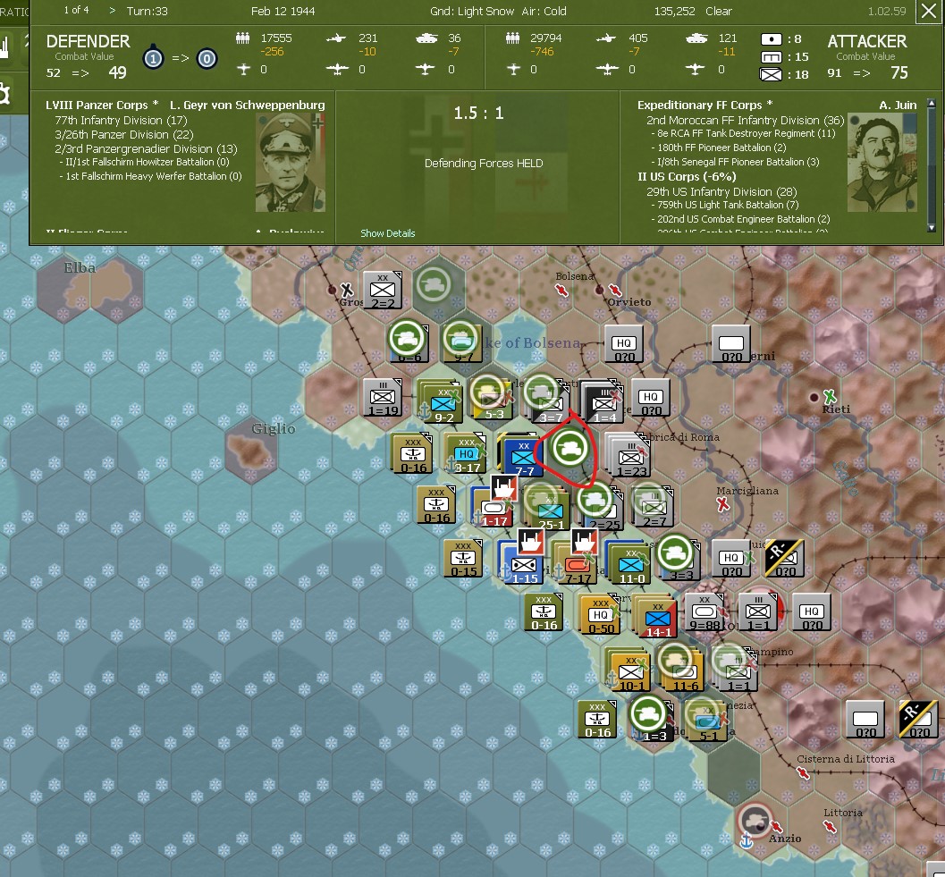Click Cisterna di Littoria label

846,759
